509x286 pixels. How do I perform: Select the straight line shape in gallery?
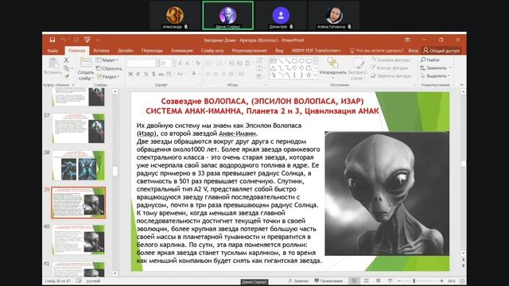(280, 60)
